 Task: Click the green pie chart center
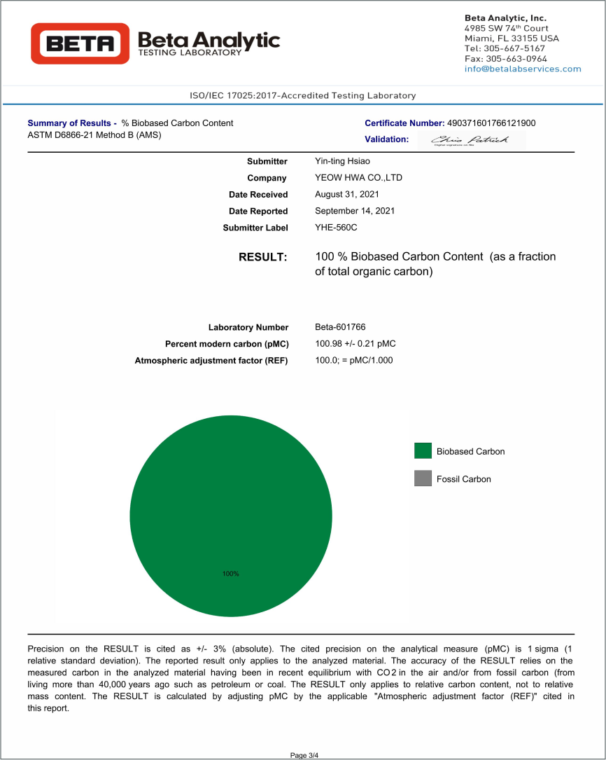(231, 516)
